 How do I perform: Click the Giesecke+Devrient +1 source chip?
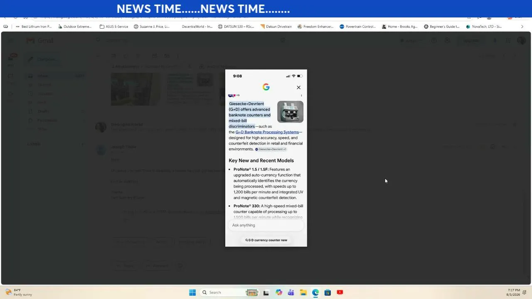[271, 149]
